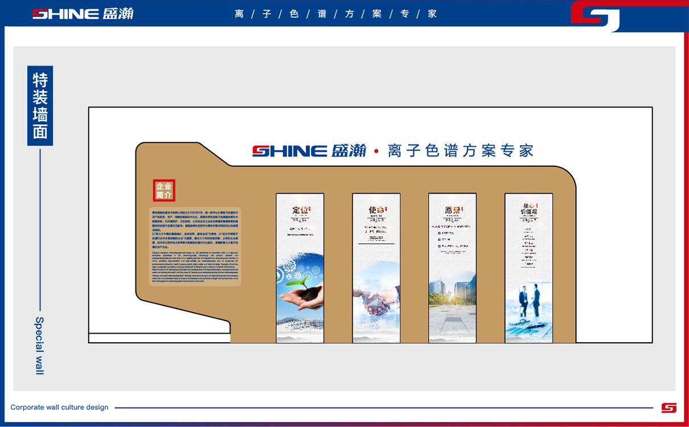Click the 特装墙面 vertical blue label
Image resolution: width=689 pixels, height=427 pixels.
[40, 106]
